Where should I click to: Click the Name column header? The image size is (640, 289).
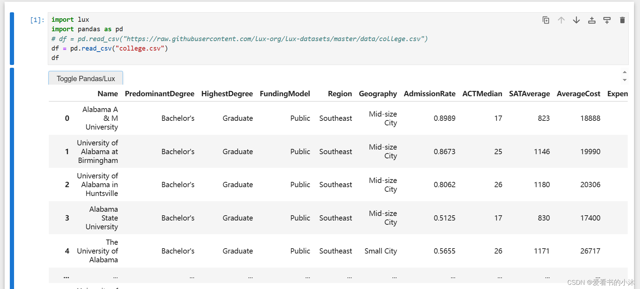(107, 94)
